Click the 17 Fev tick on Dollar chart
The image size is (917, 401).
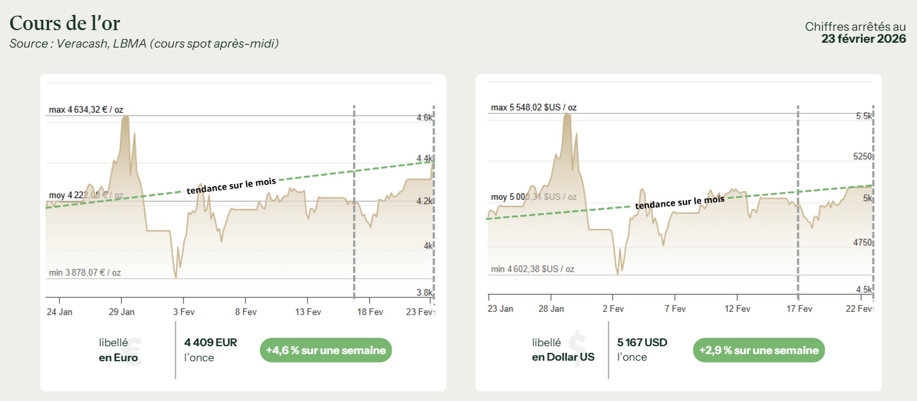pos(798,309)
